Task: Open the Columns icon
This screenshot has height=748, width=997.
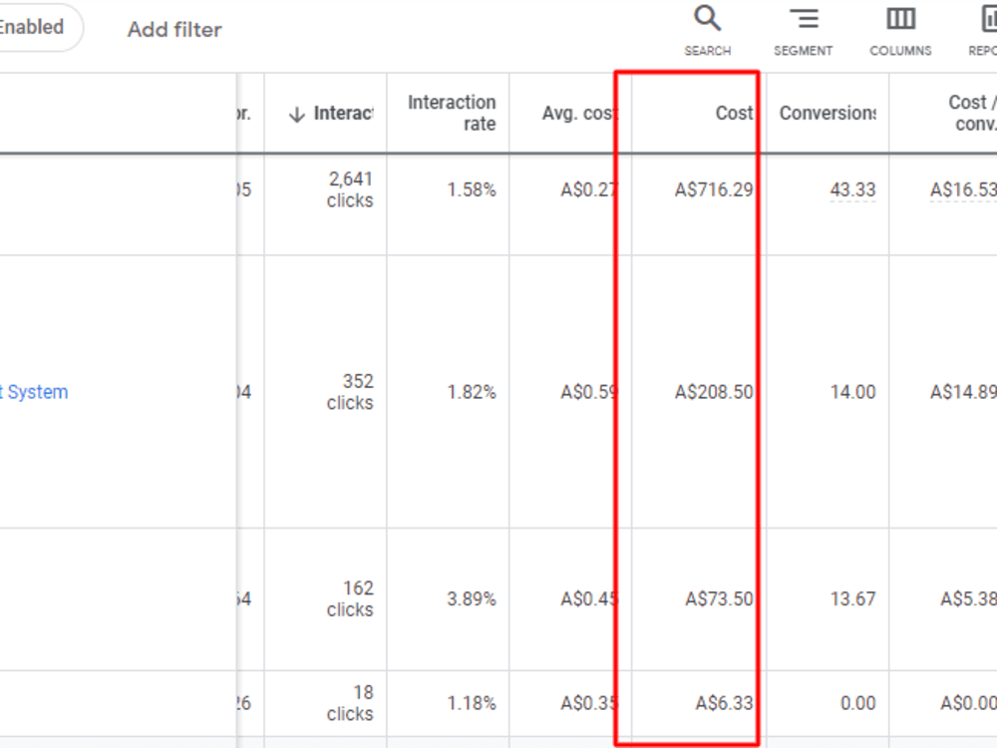Action: (900, 19)
